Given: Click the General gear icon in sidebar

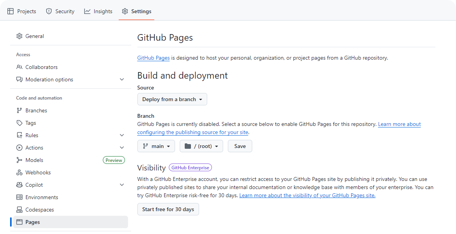Looking at the screenshot, I should coord(19,36).
